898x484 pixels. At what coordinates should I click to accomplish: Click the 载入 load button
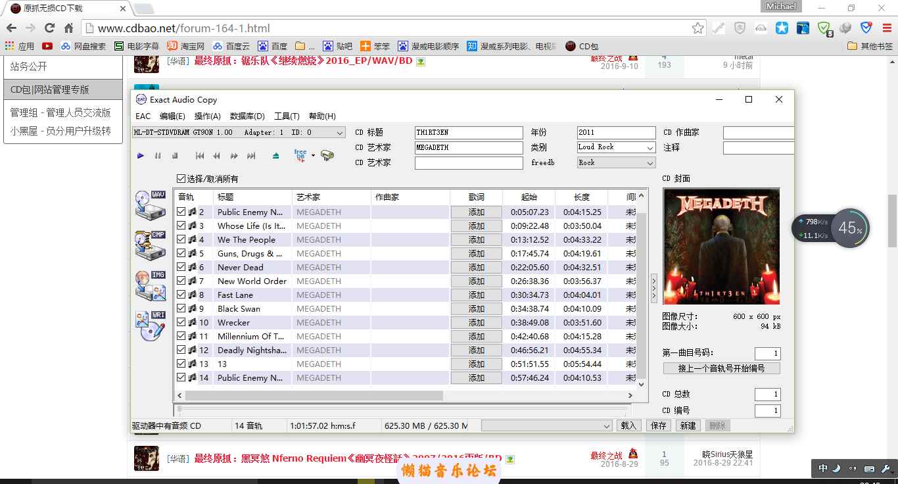628,425
